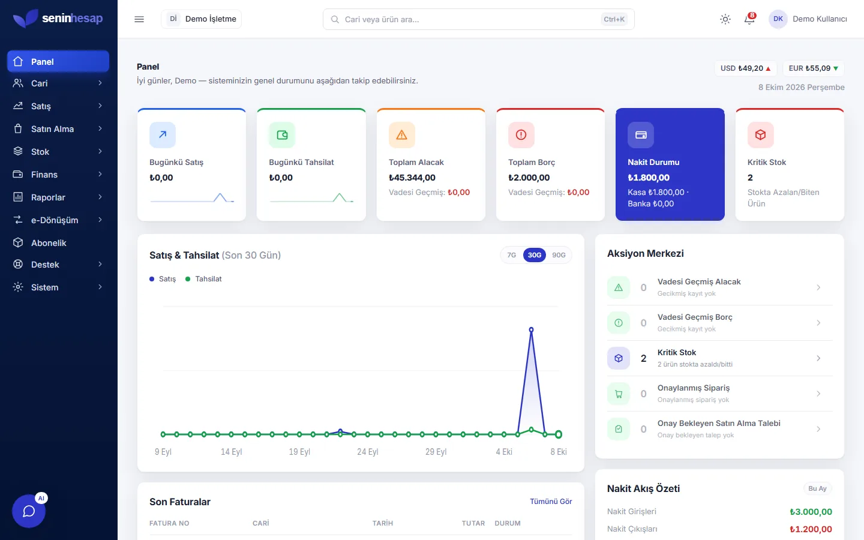Switch chart range to 7G
This screenshot has height=540, width=864.
[512, 255]
